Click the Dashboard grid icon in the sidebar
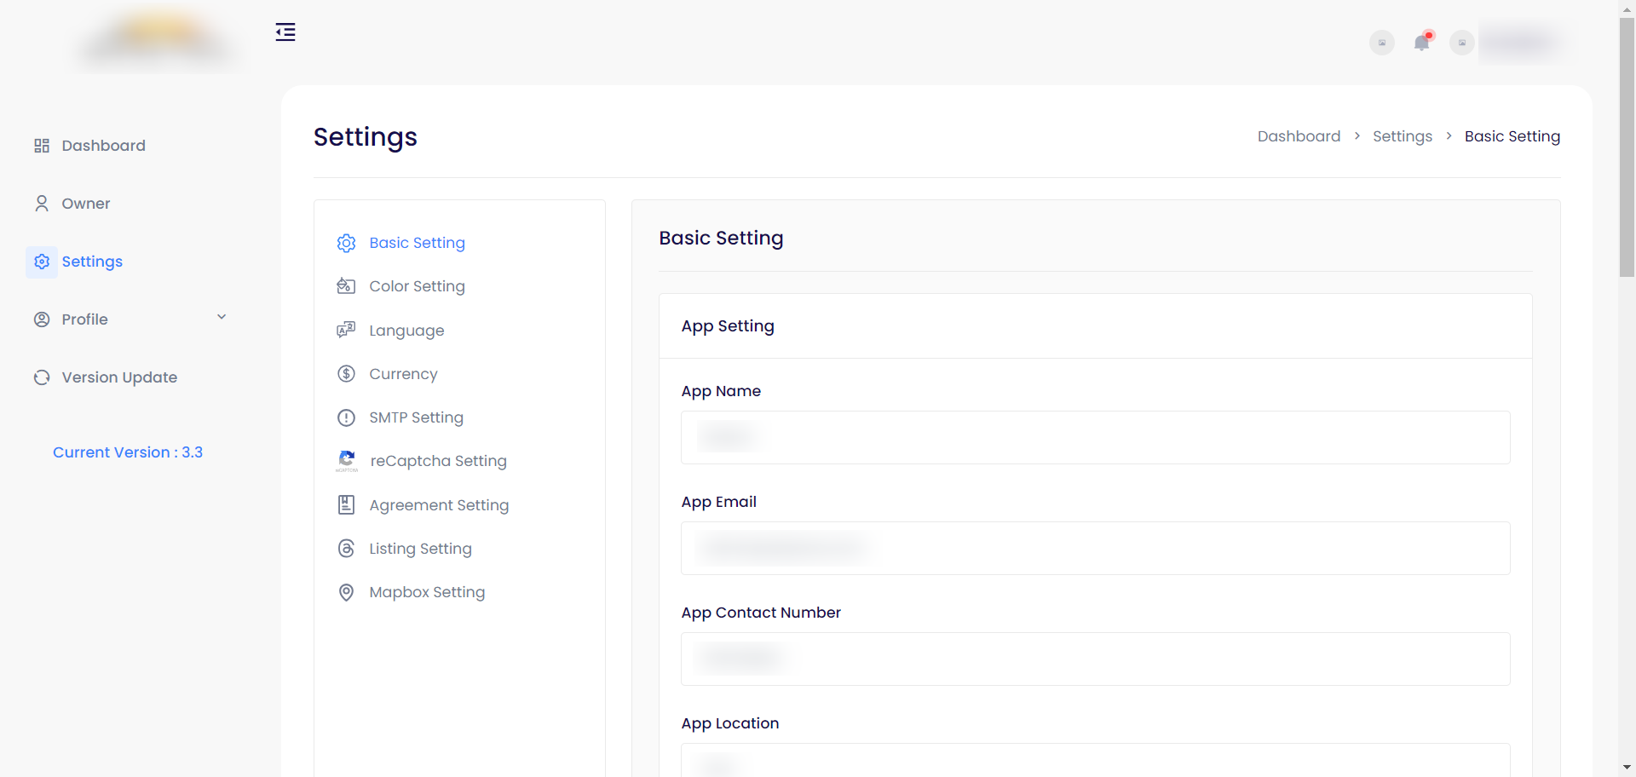The image size is (1636, 777). (42, 146)
